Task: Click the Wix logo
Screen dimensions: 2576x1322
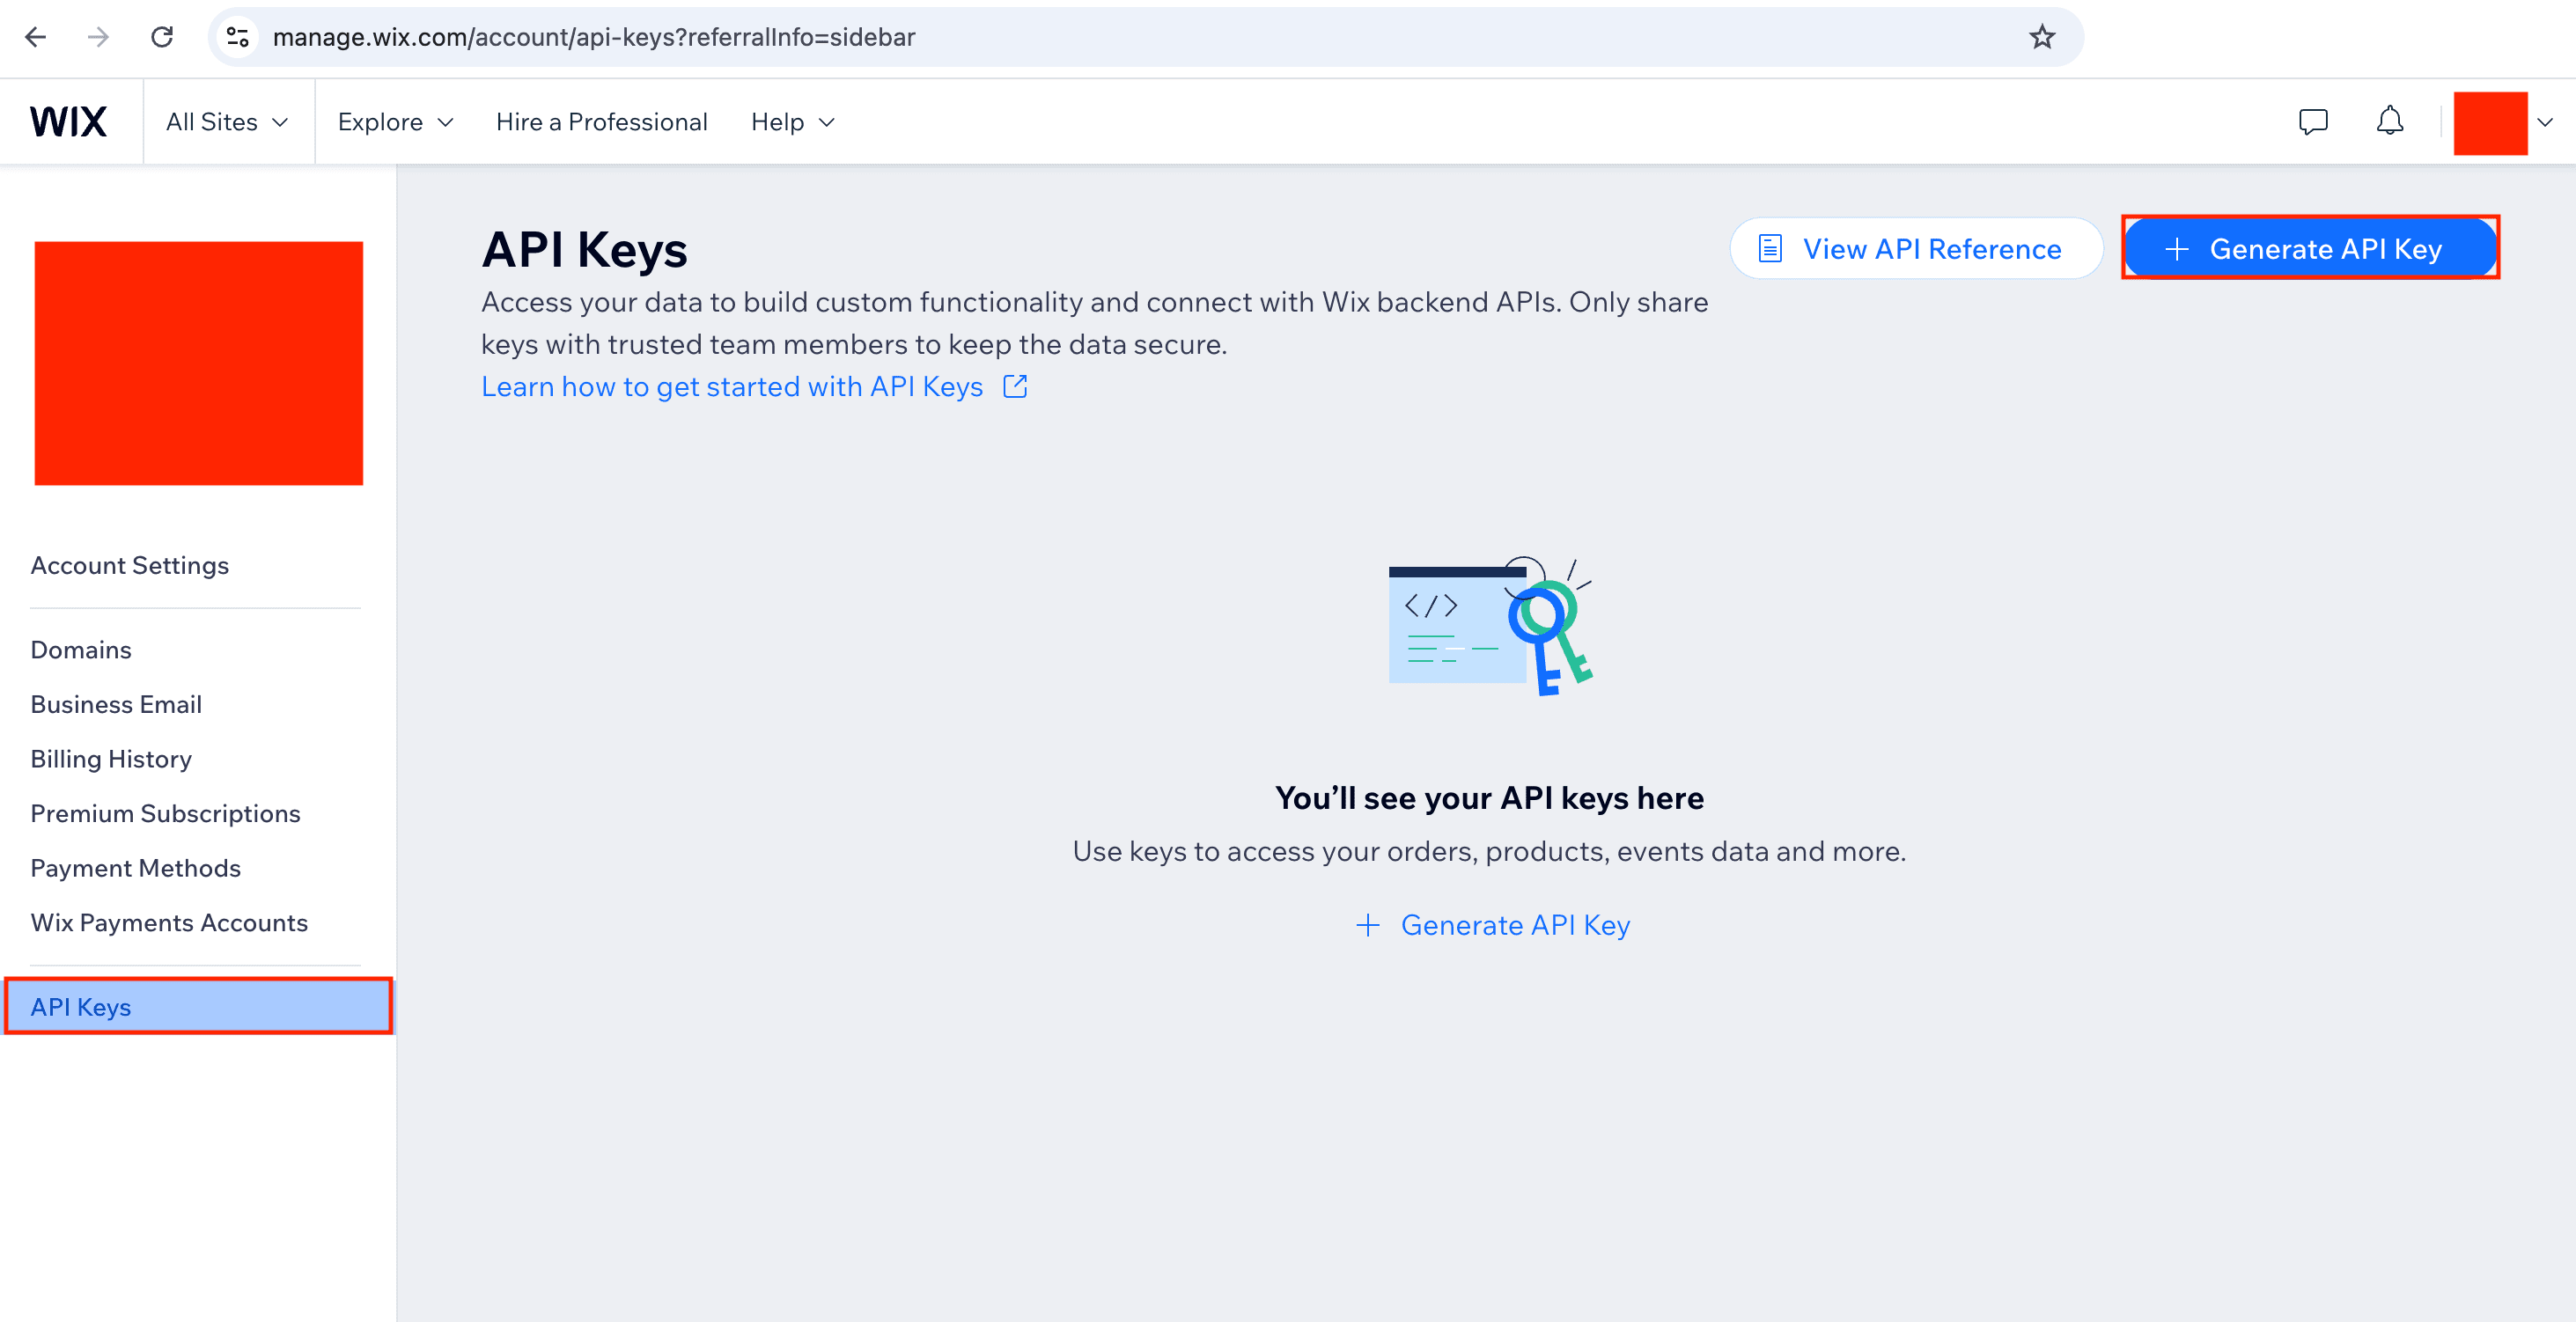Action: coord(68,122)
